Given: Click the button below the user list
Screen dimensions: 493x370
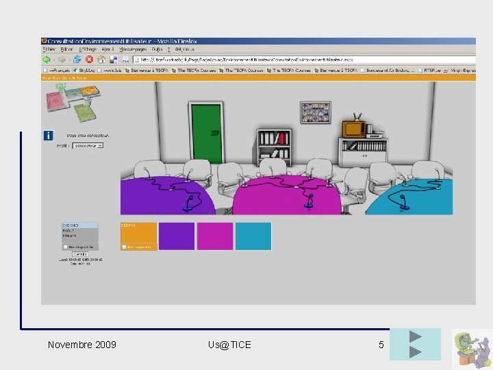Looking at the screenshot, I should tap(80, 254).
